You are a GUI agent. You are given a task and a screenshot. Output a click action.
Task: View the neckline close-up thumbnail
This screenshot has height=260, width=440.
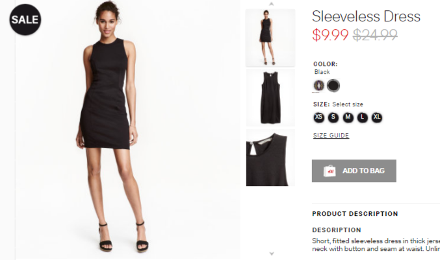click(x=270, y=158)
